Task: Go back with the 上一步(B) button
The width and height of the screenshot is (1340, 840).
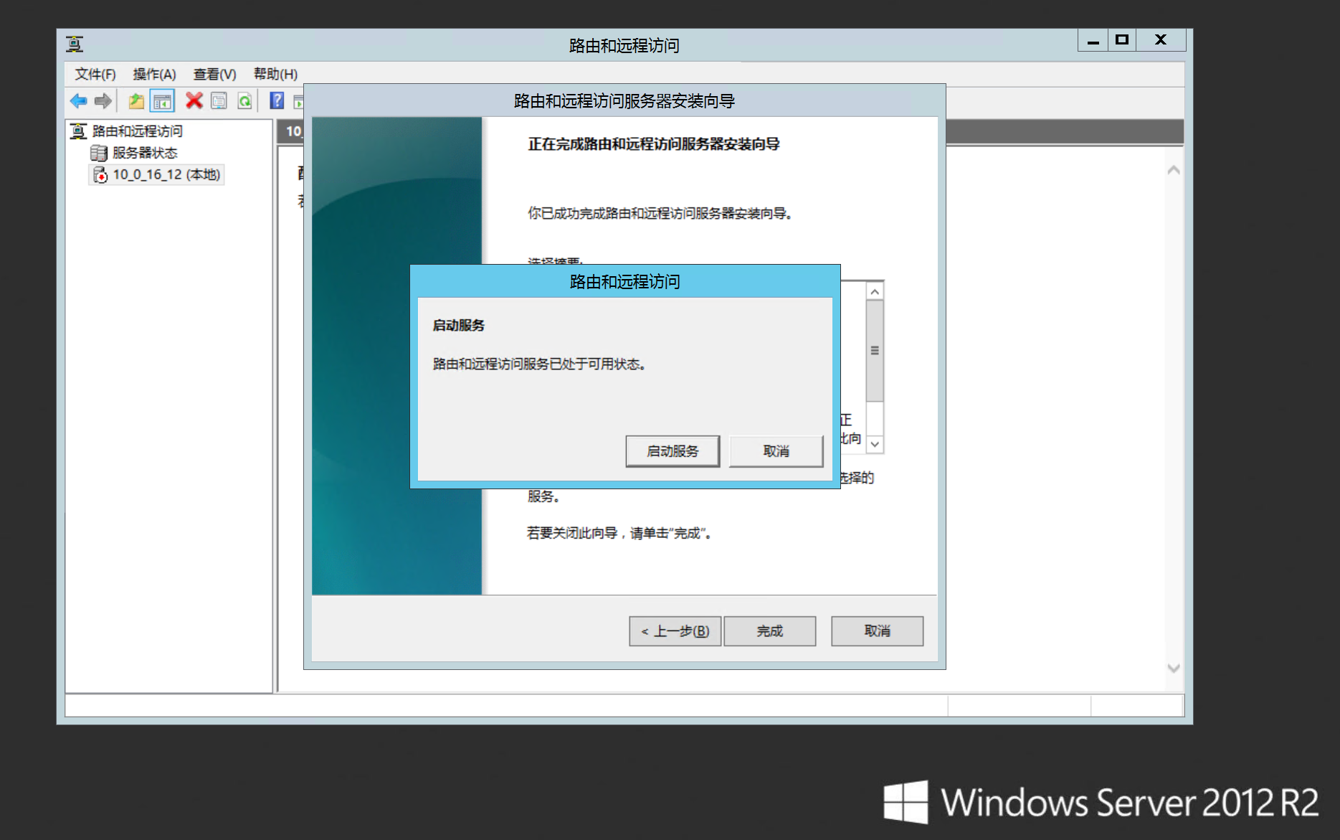Action: [675, 631]
